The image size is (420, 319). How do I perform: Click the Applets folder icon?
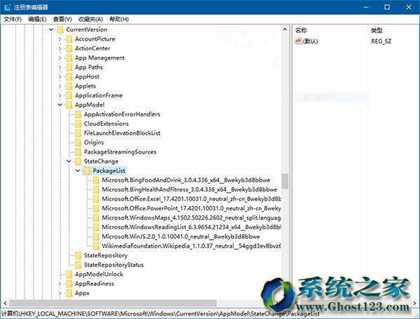click(69, 86)
